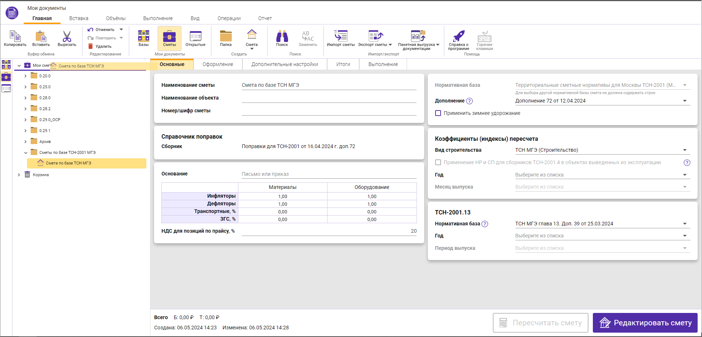The height and width of the screenshot is (337, 702).
Task: Open the Операции ribbon tab
Action: (229, 18)
